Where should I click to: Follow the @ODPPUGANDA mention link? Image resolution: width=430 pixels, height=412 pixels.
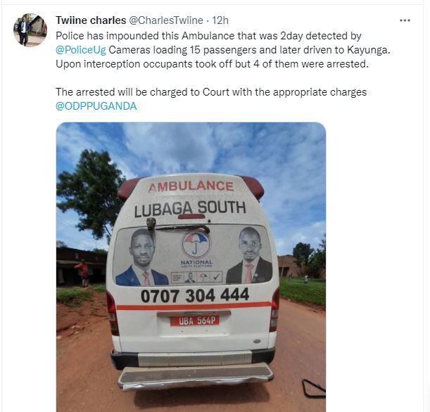point(96,106)
